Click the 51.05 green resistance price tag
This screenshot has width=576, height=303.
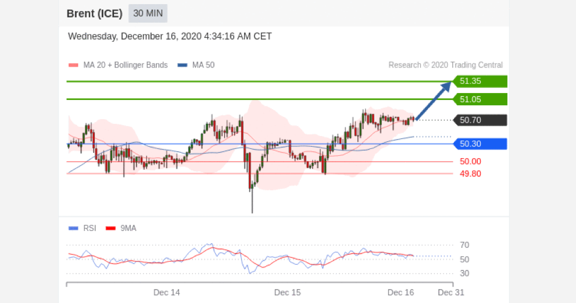click(x=480, y=99)
